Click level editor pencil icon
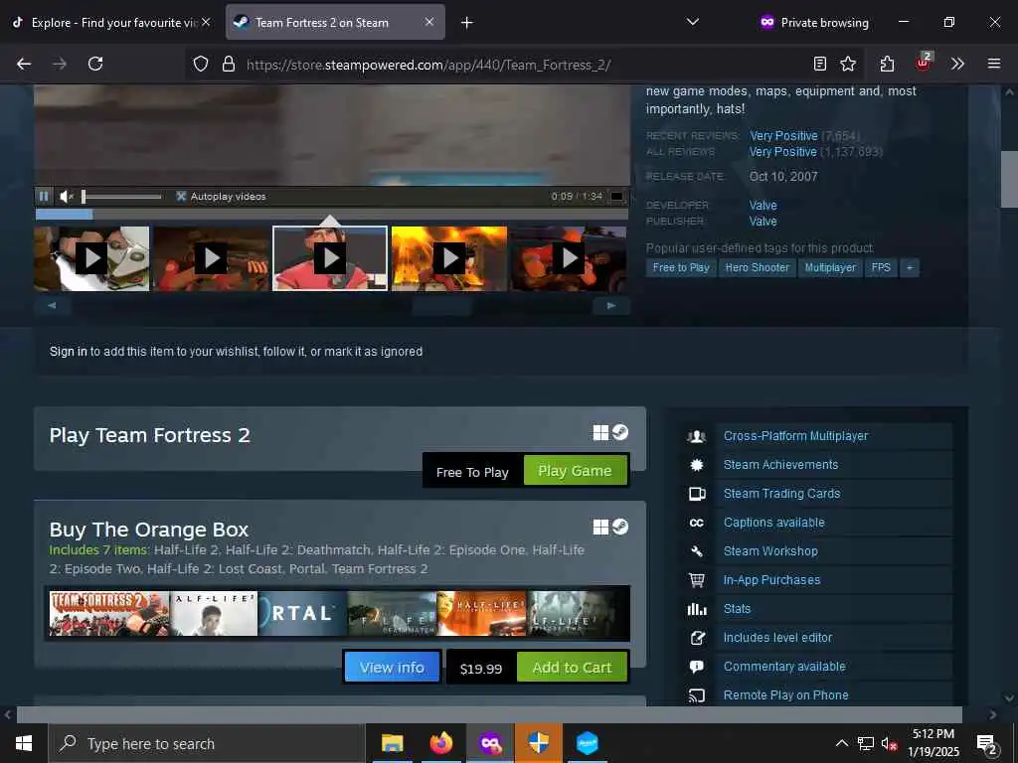Viewport: 1018px width, 763px height. (x=697, y=638)
